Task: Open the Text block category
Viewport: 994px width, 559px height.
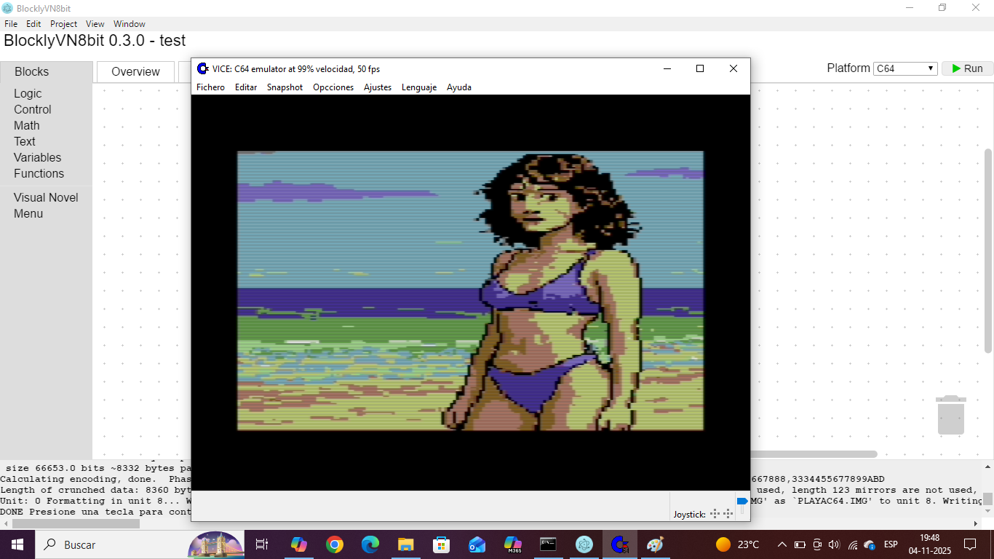Action: click(25, 141)
